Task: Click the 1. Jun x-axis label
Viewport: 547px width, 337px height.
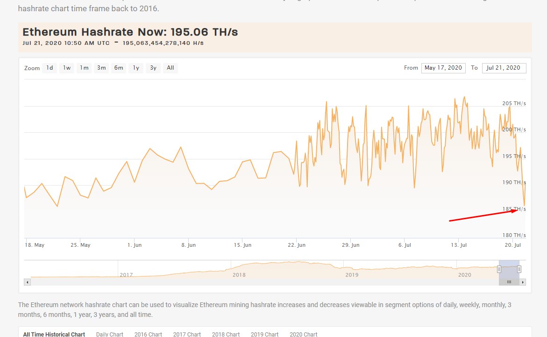Action: pos(135,245)
